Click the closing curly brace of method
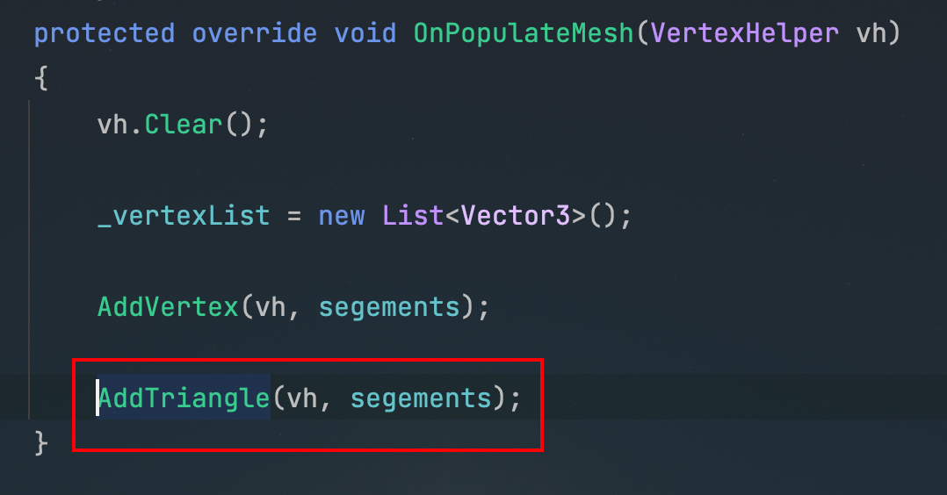 click(x=41, y=444)
